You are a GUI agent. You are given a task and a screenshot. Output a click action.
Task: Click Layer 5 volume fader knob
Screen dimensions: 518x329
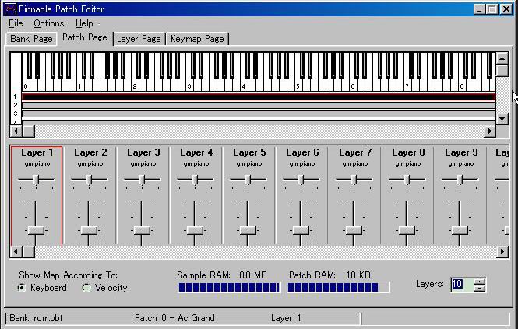coord(248,230)
